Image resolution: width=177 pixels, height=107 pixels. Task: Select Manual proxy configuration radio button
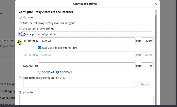pos(20,34)
